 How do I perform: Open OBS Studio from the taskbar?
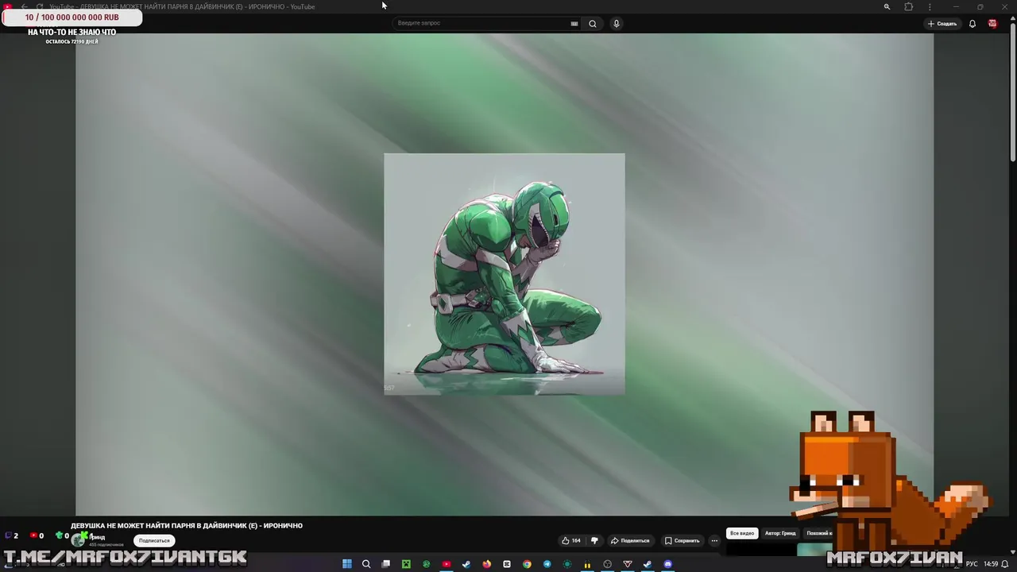point(607,564)
